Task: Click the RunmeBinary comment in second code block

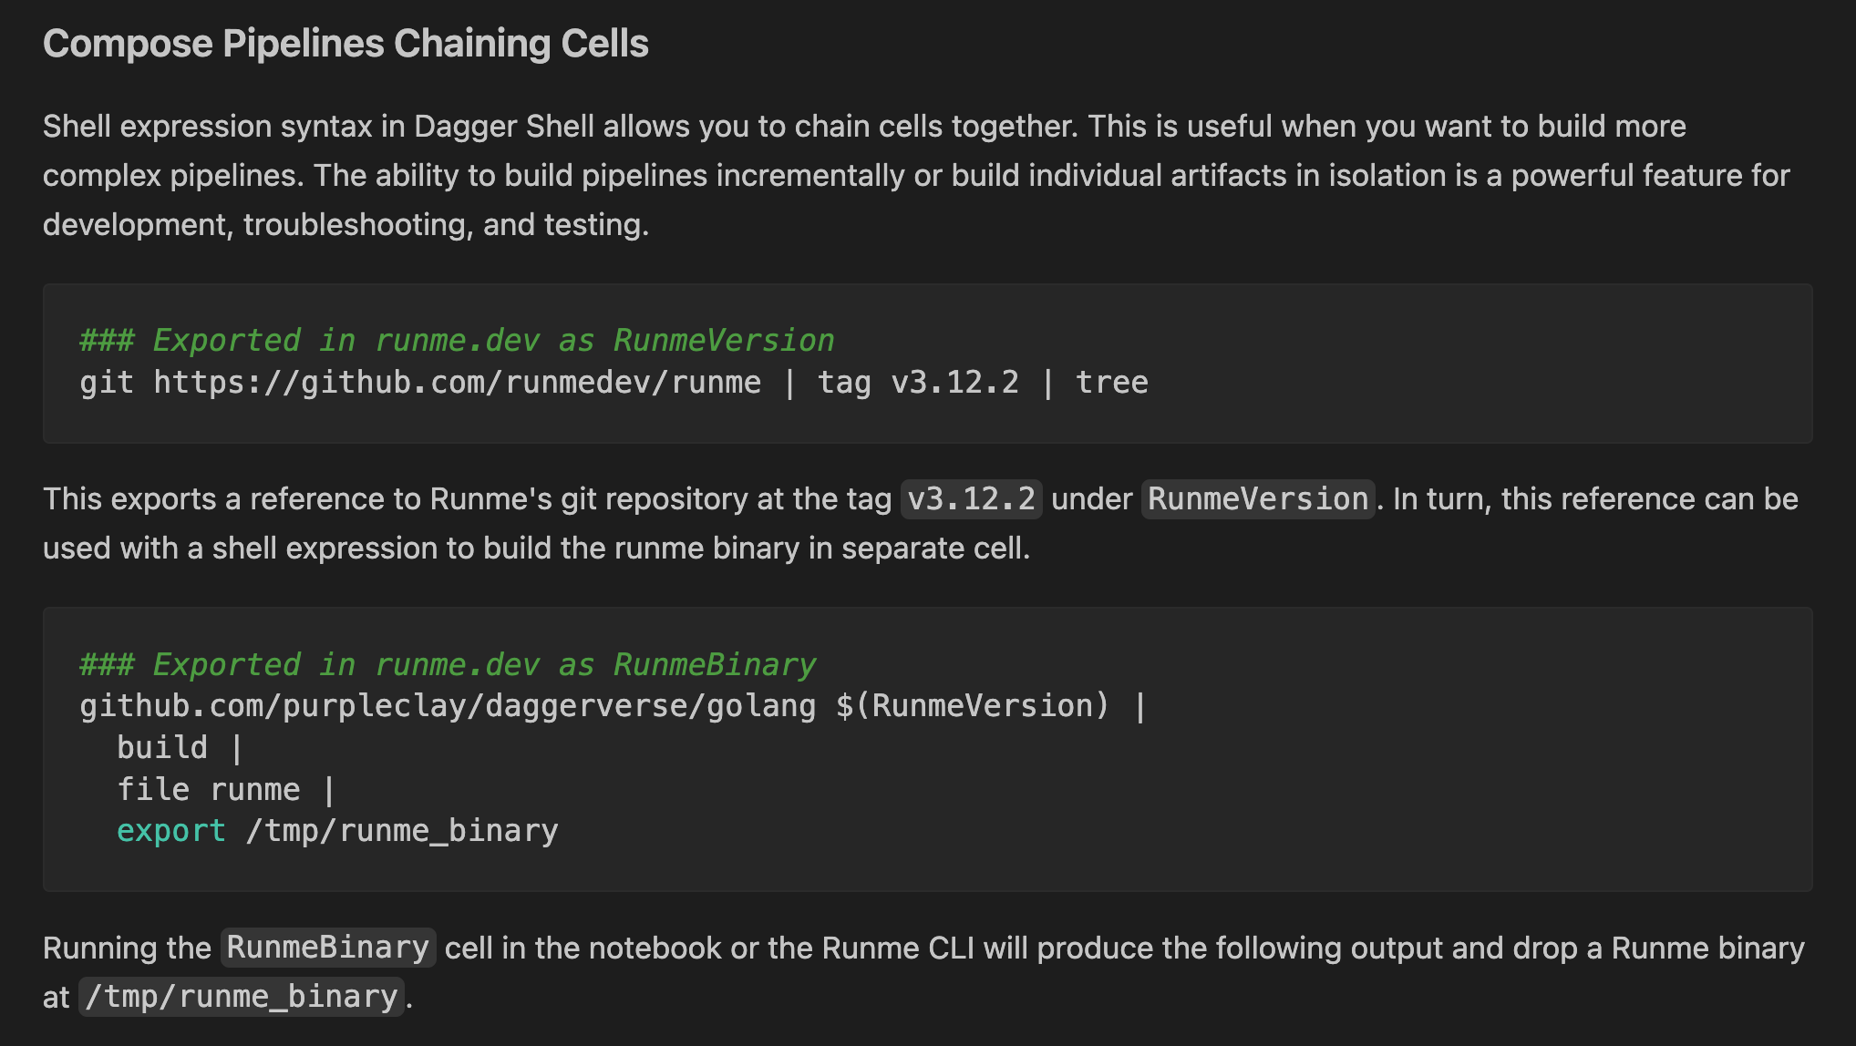Action: pyautogui.click(x=448, y=664)
